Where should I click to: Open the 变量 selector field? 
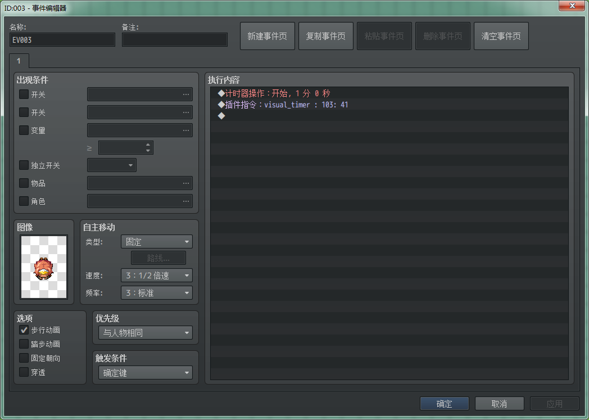(x=140, y=130)
